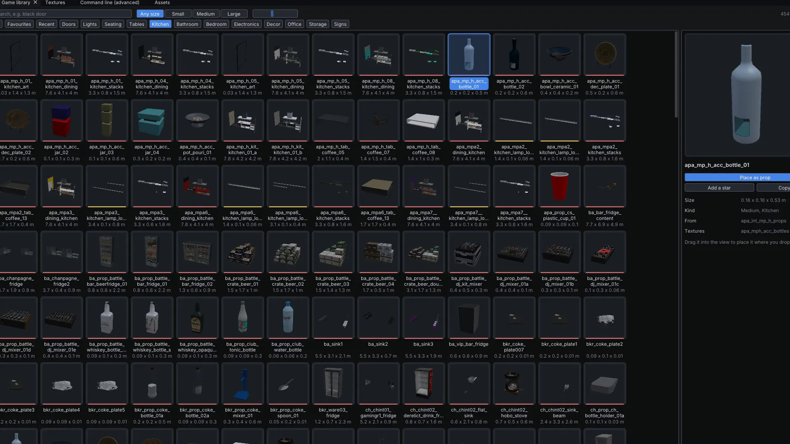Pick the red apa_mp_h_acc_jar_02 prop
Image resolution: width=790 pixels, height=444 pixels.
tap(61, 120)
